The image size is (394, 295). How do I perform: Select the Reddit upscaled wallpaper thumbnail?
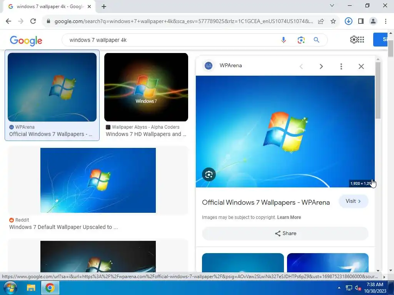[98, 181]
